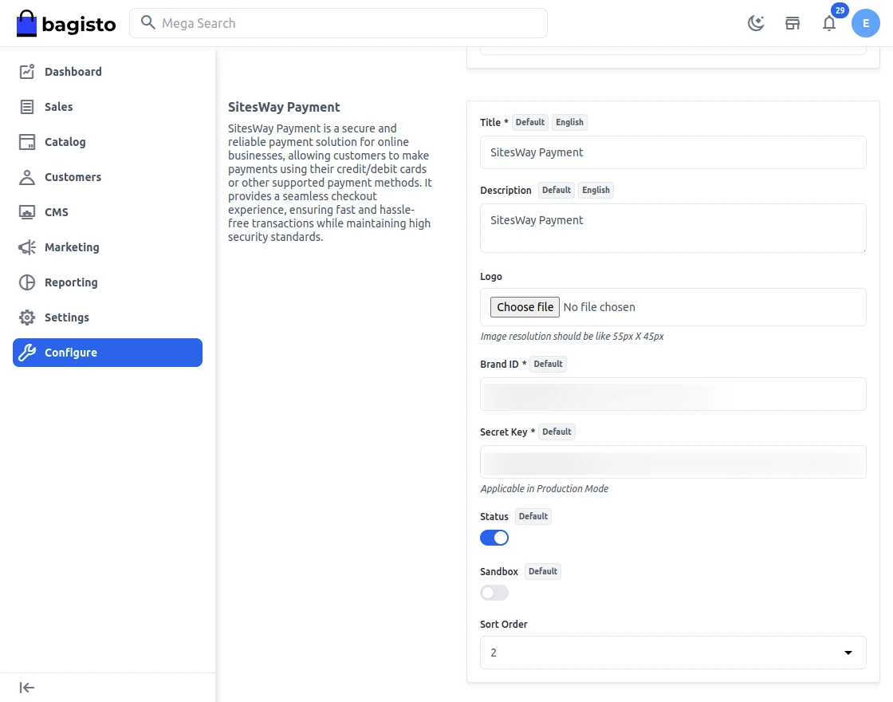This screenshot has width=893, height=702.
Task: Open notifications bell icon
Action: tap(829, 23)
